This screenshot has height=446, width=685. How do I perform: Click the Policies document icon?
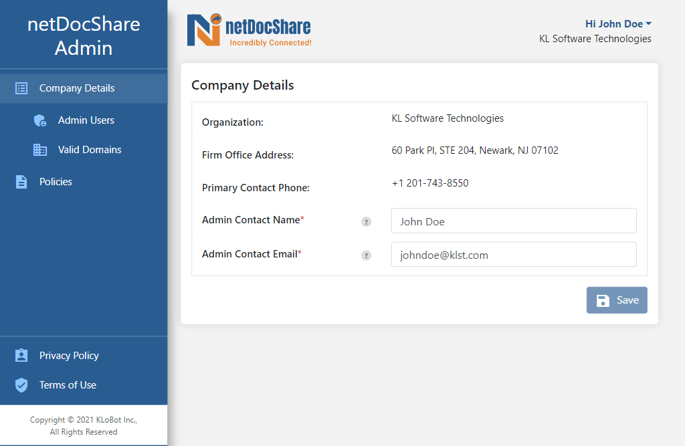coord(21,182)
